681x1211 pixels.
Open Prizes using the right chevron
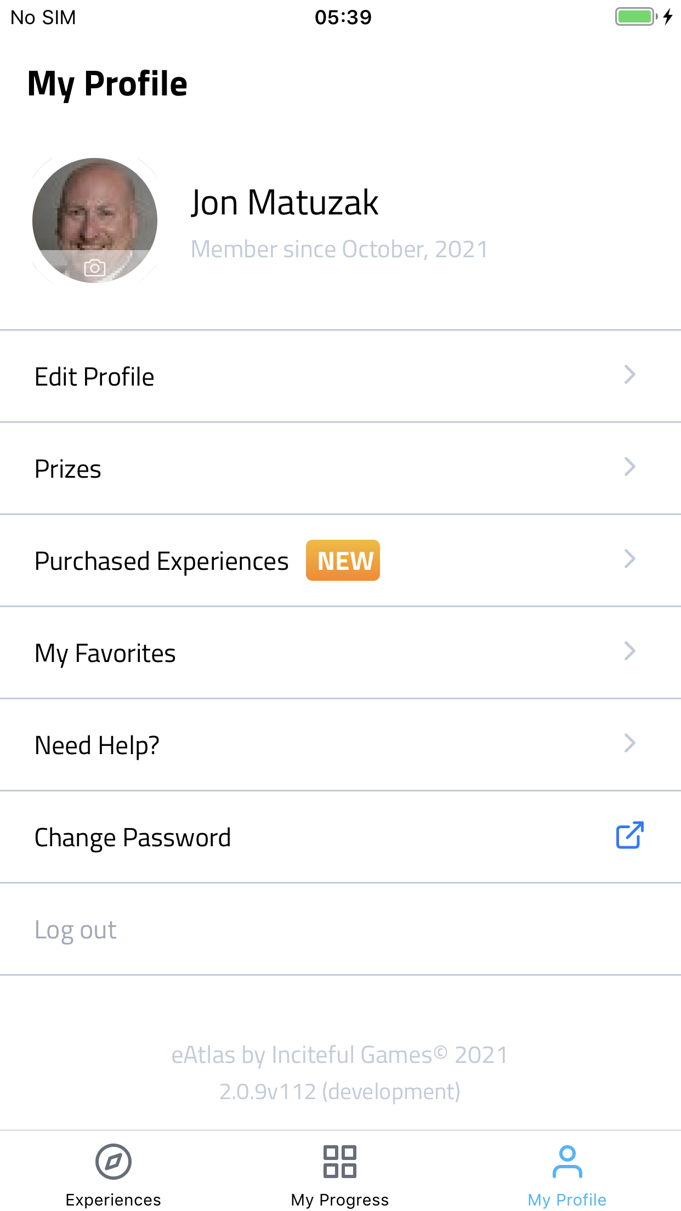(x=629, y=467)
